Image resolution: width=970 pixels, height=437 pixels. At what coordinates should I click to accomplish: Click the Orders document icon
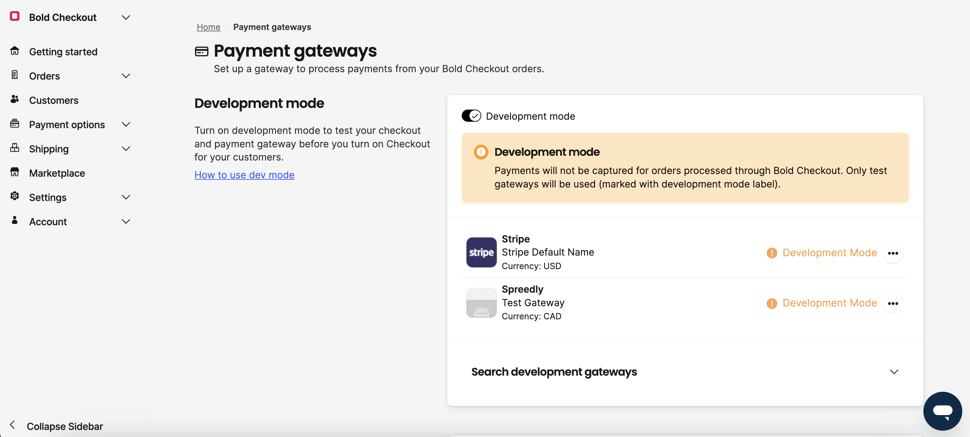(15, 75)
